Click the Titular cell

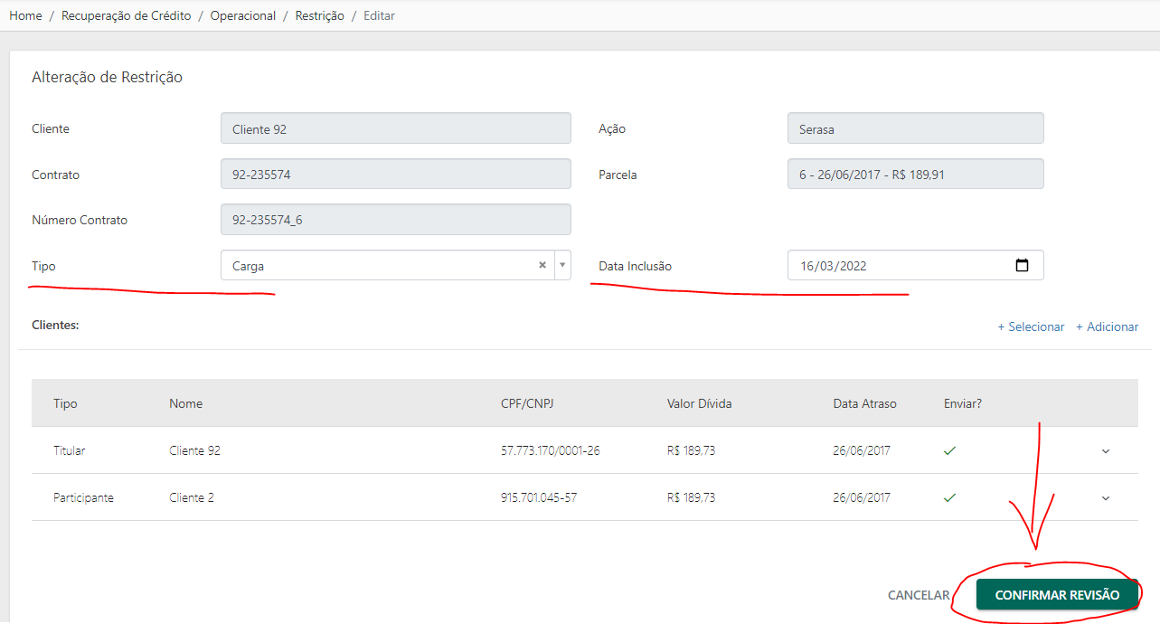coord(70,450)
